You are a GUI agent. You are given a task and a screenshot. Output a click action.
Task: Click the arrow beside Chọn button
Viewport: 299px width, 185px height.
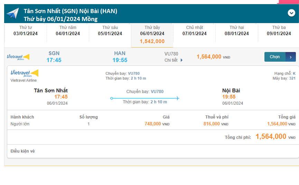[291, 57]
